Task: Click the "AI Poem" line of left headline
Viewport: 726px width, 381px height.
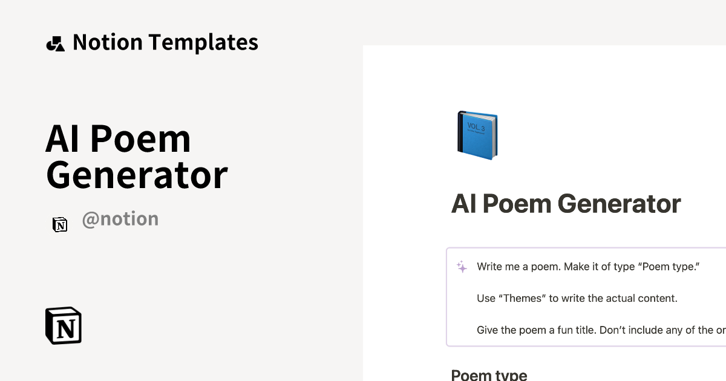Action: pyautogui.click(x=119, y=138)
